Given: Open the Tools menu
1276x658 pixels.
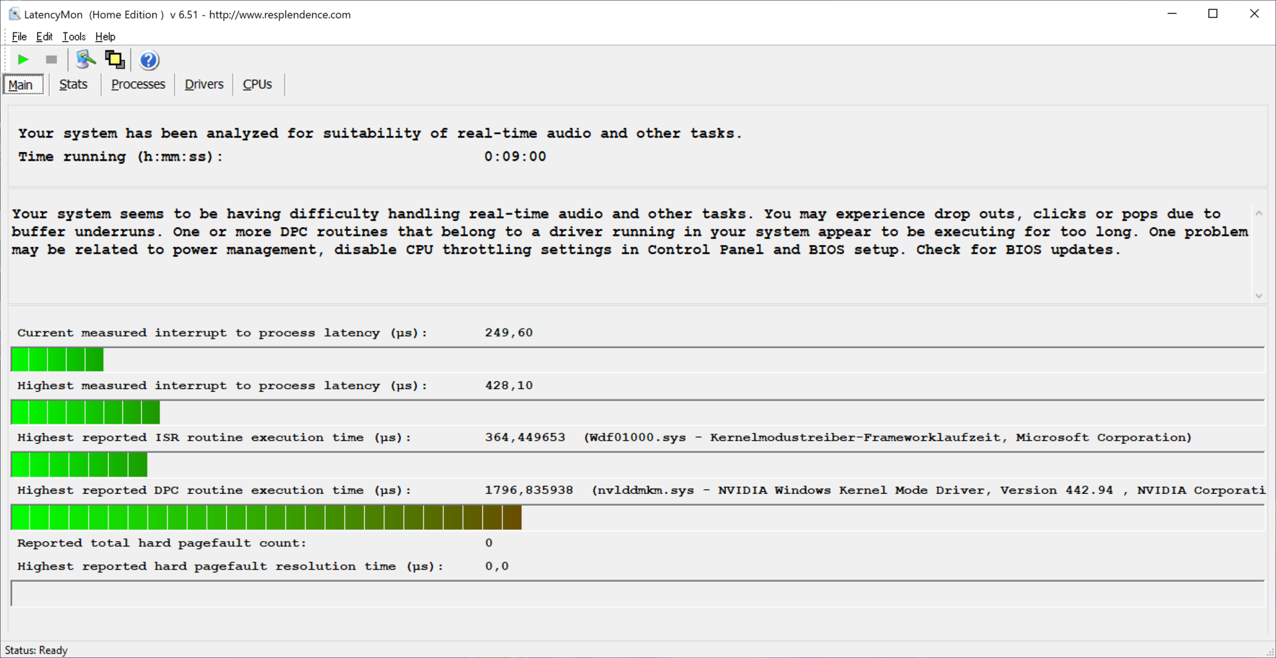Looking at the screenshot, I should click(74, 37).
